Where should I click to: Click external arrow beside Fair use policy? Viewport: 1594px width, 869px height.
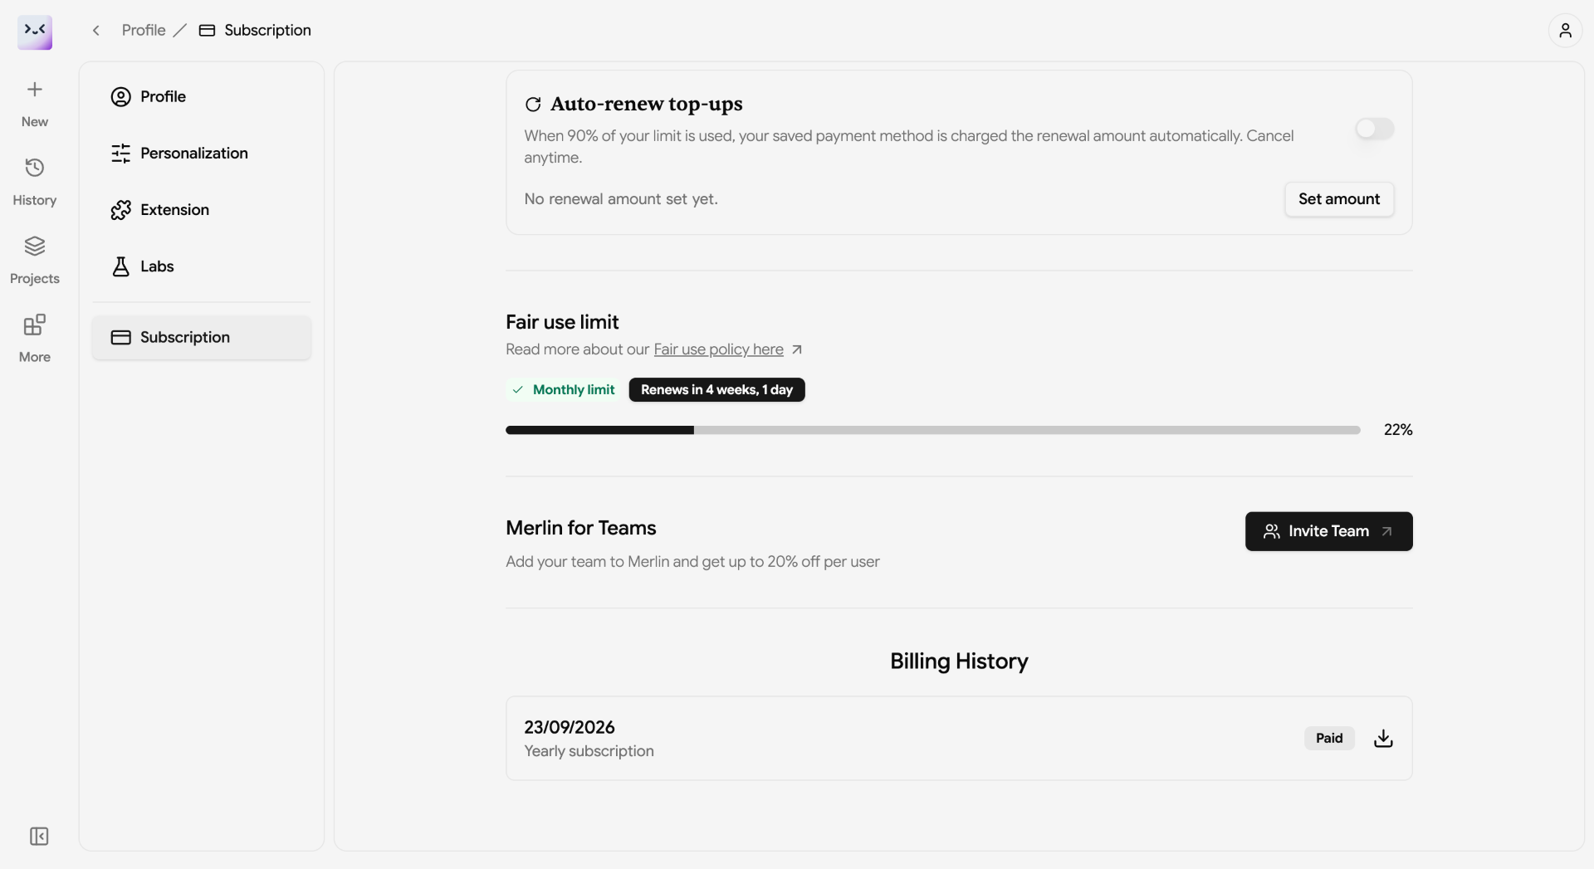[x=797, y=350]
